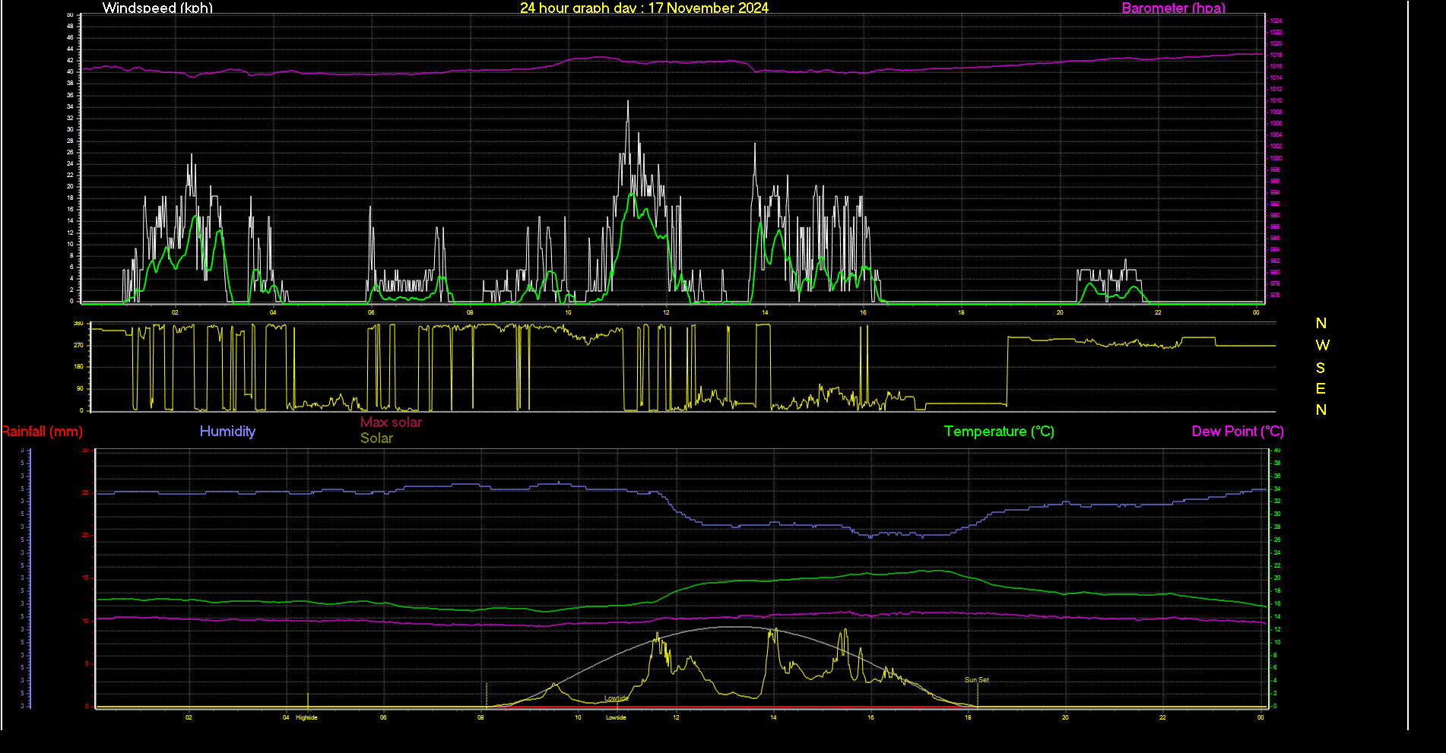Click the "Windspeed (kph)" chart label
The width and height of the screenshot is (1446, 753).
click(x=157, y=8)
